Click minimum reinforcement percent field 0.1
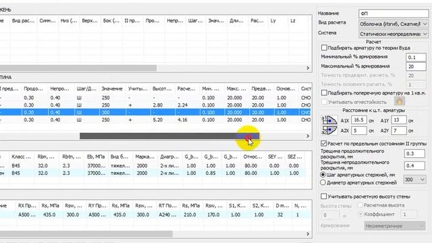 (x=416, y=57)
